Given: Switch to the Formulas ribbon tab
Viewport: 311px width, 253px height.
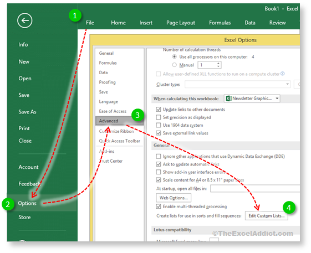Looking at the screenshot, I should click(220, 23).
